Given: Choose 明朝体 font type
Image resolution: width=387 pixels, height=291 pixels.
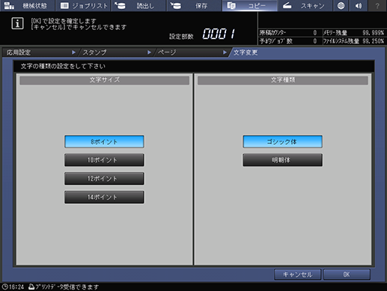Looking at the screenshot, I should 282,160.
